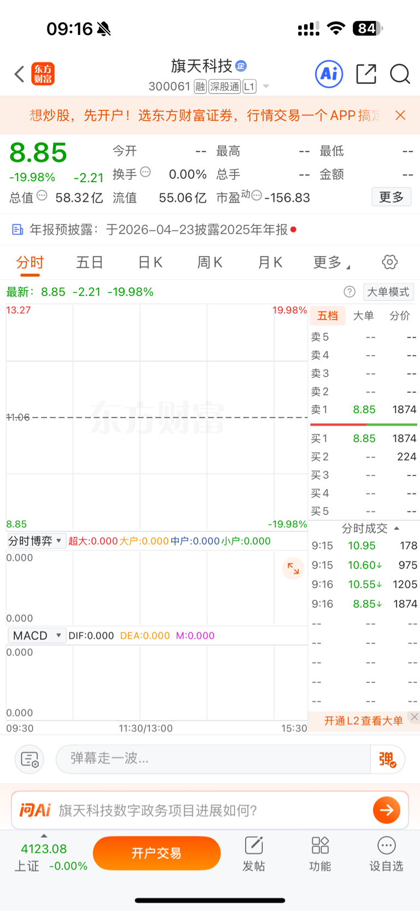Expand chart to fullscreen icon

(x=294, y=568)
